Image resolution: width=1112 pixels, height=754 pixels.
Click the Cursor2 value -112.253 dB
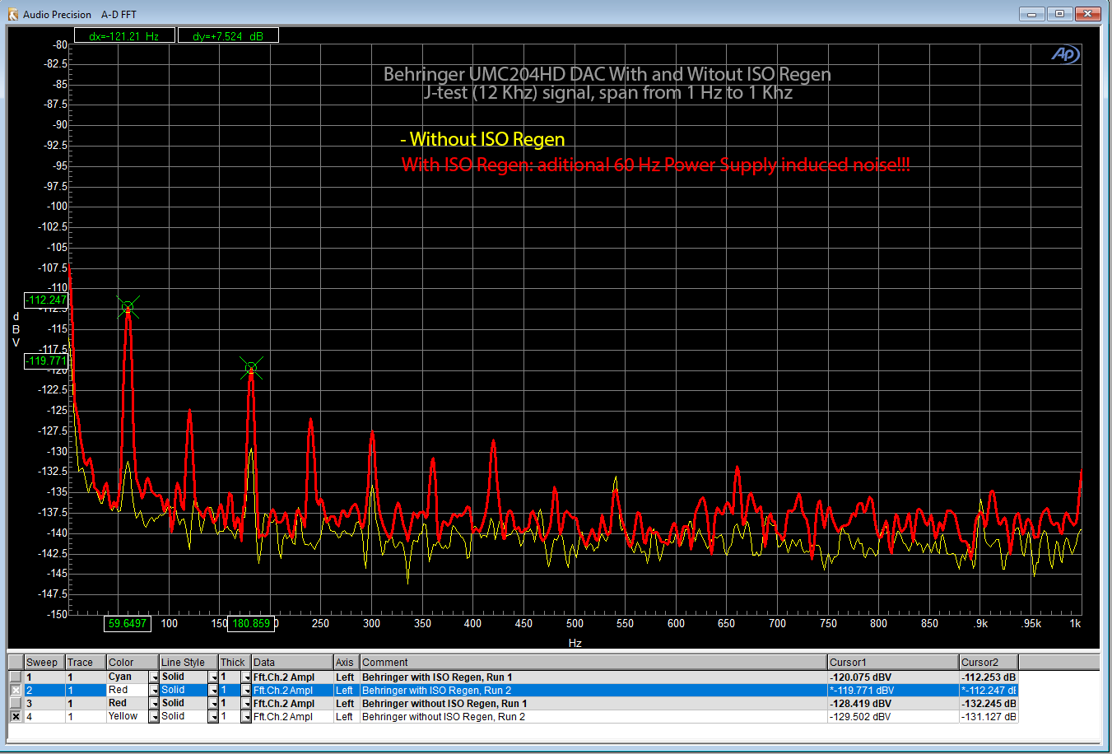(x=989, y=677)
